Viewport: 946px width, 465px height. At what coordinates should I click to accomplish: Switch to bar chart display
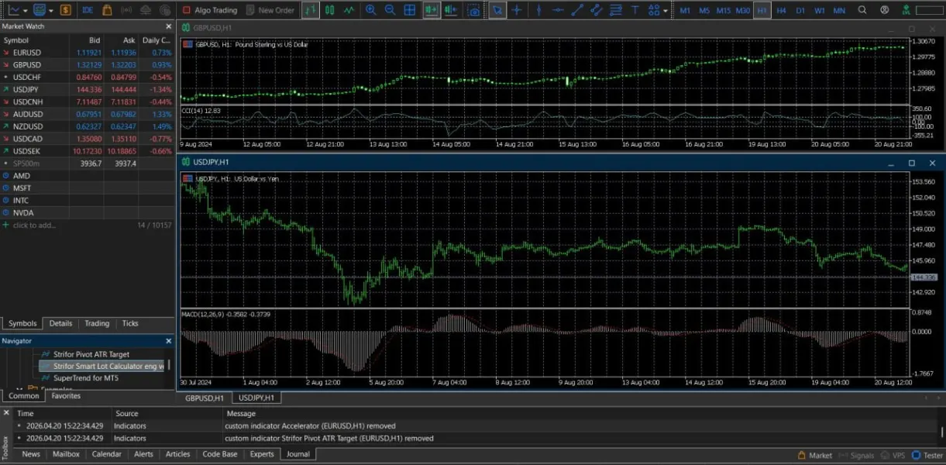point(310,10)
